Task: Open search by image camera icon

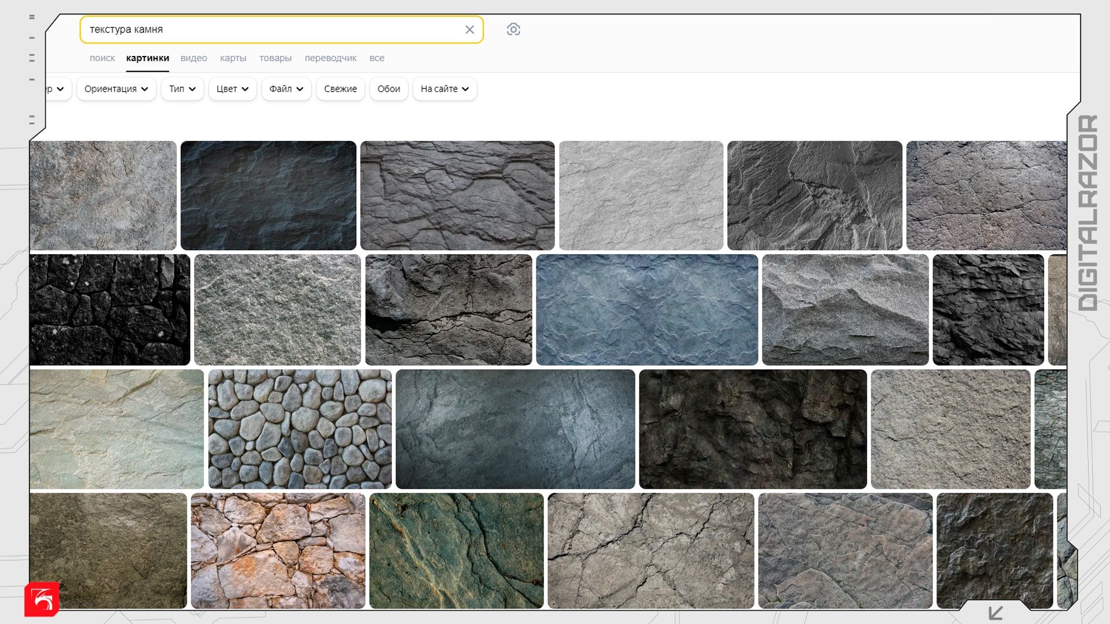Action: point(513,29)
